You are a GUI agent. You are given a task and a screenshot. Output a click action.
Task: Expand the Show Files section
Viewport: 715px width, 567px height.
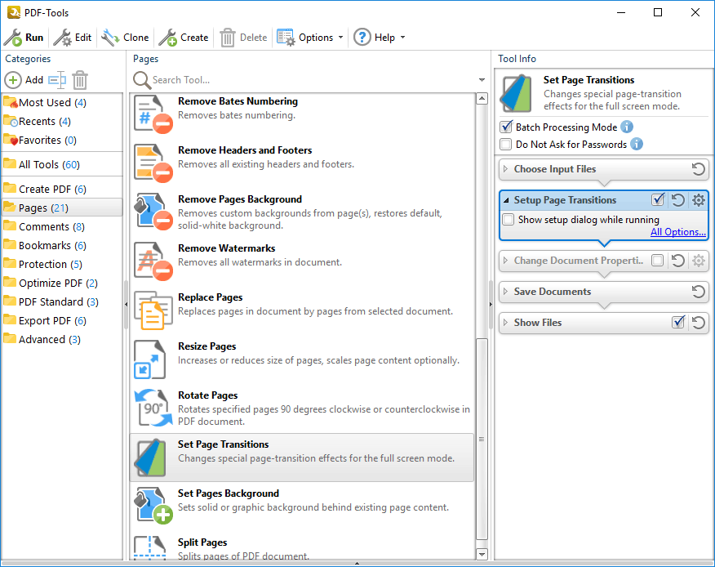coord(506,323)
